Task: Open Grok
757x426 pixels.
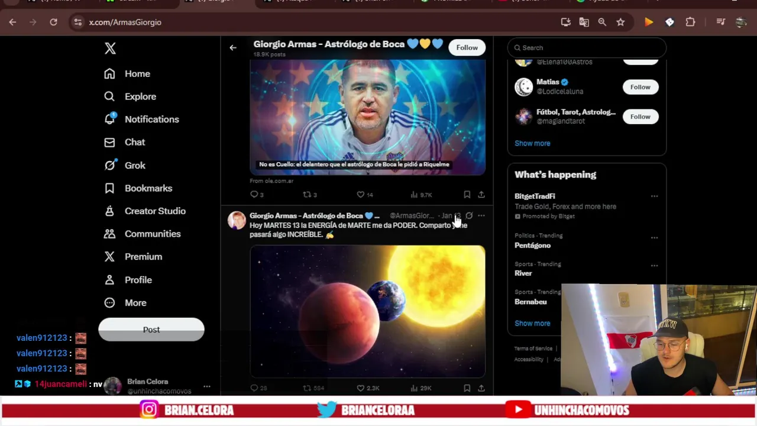Action: pyautogui.click(x=125, y=165)
